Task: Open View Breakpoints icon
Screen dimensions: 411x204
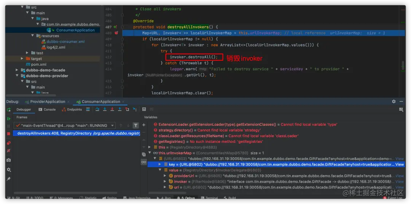Action: tap(9, 143)
